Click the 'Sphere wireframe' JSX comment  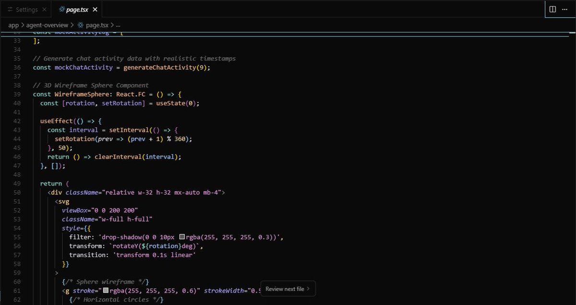tap(106, 281)
